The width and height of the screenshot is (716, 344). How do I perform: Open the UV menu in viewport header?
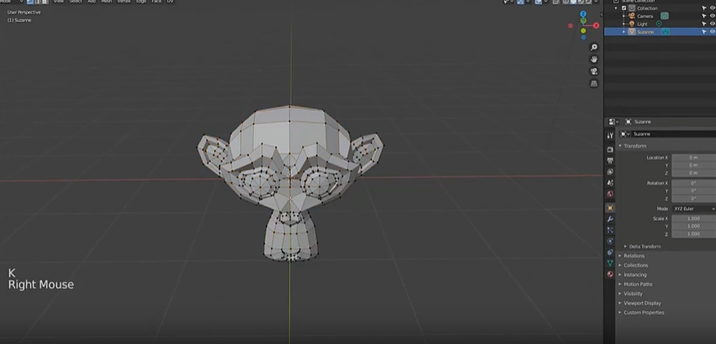click(171, 2)
